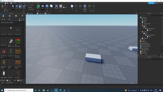Open the UI insert tool
The image size is (163, 92).
click(51, 7)
